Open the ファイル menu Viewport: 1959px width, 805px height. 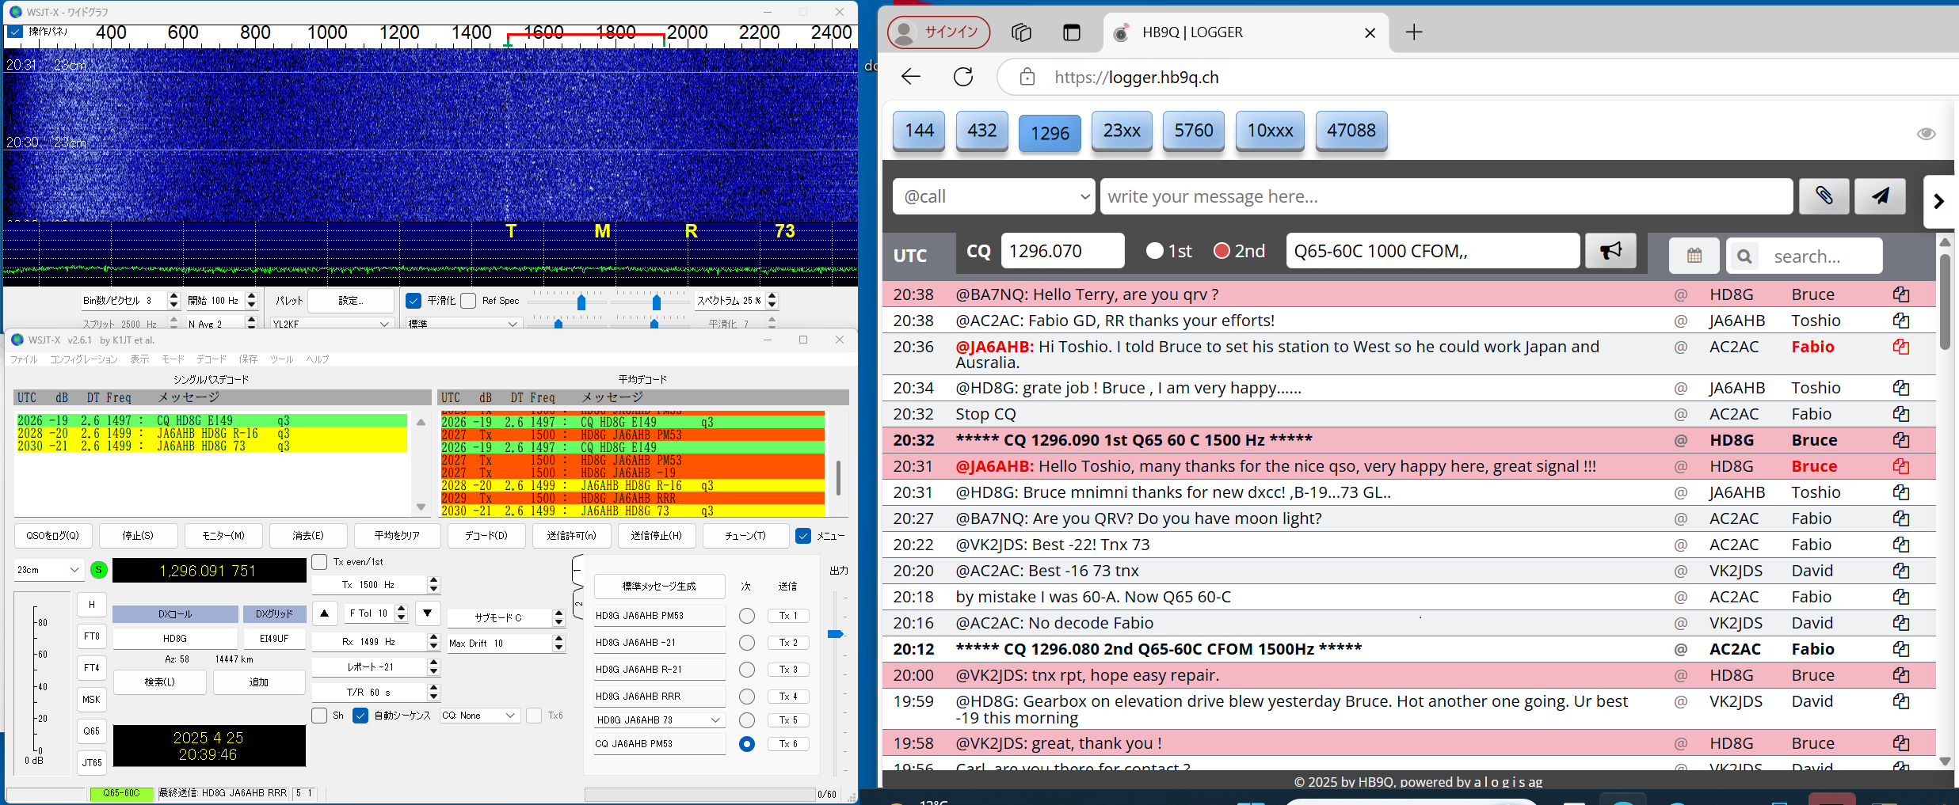(24, 359)
